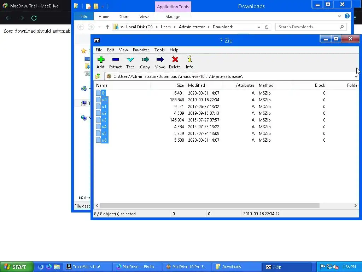Image resolution: width=362 pixels, height=272 pixels.
Task: Open the Home ribbon tab in Explorer
Action: [104, 17]
